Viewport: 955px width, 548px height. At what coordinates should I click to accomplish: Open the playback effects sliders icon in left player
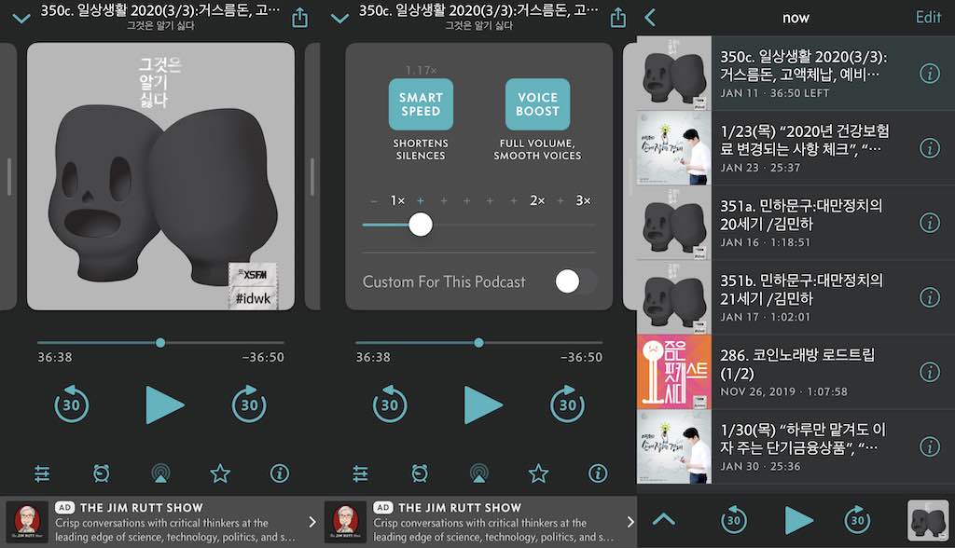point(42,473)
